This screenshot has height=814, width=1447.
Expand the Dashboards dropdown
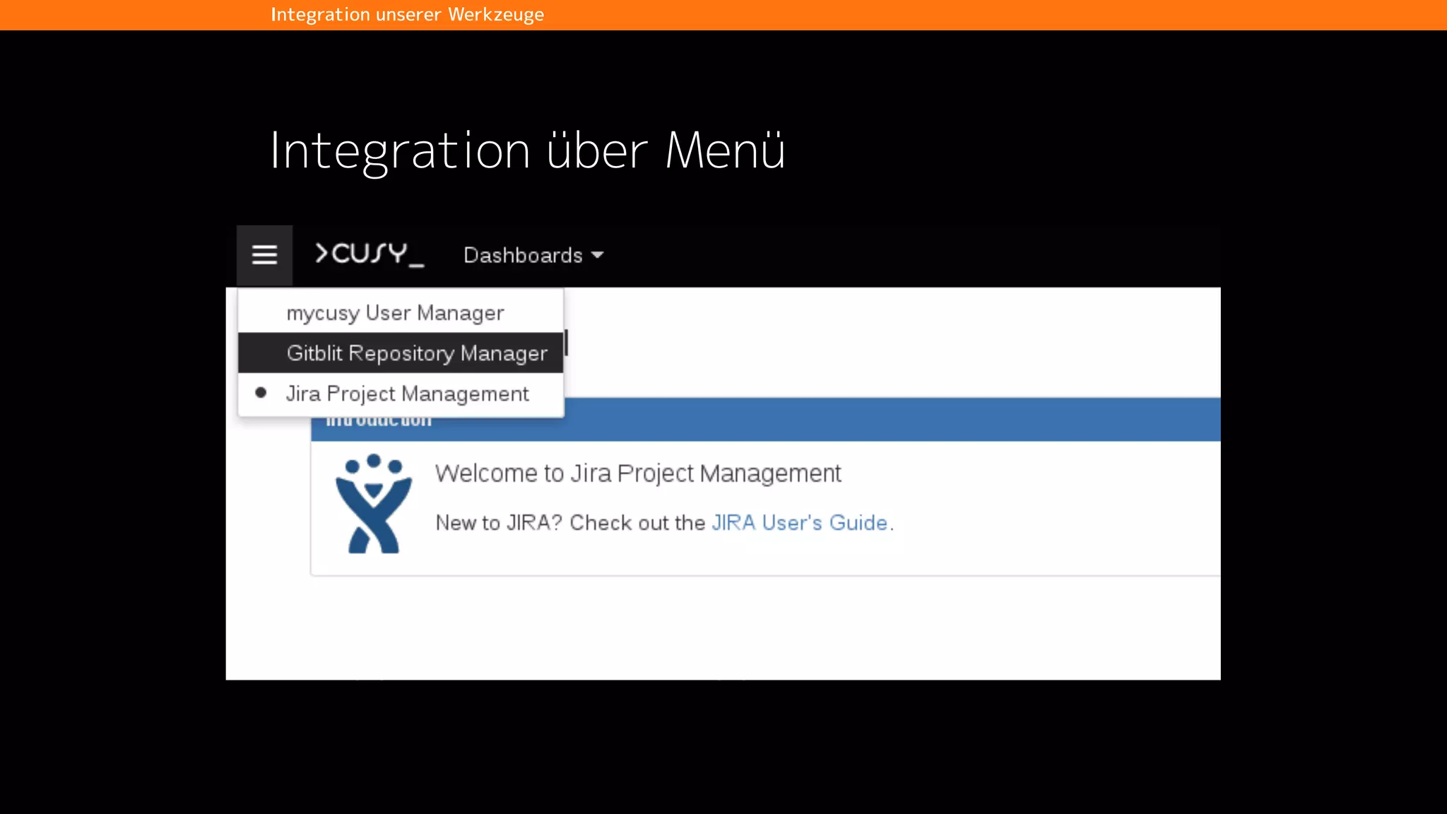[x=533, y=255]
